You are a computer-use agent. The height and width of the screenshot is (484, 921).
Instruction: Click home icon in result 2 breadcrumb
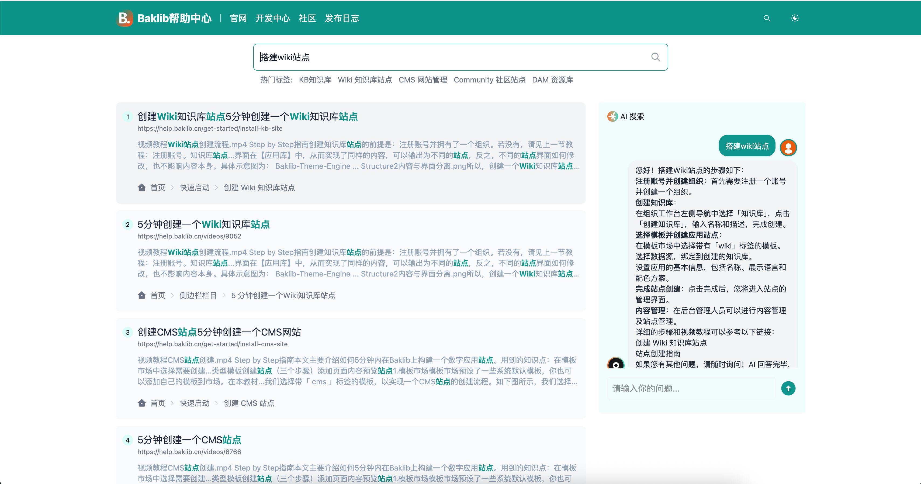tap(141, 295)
